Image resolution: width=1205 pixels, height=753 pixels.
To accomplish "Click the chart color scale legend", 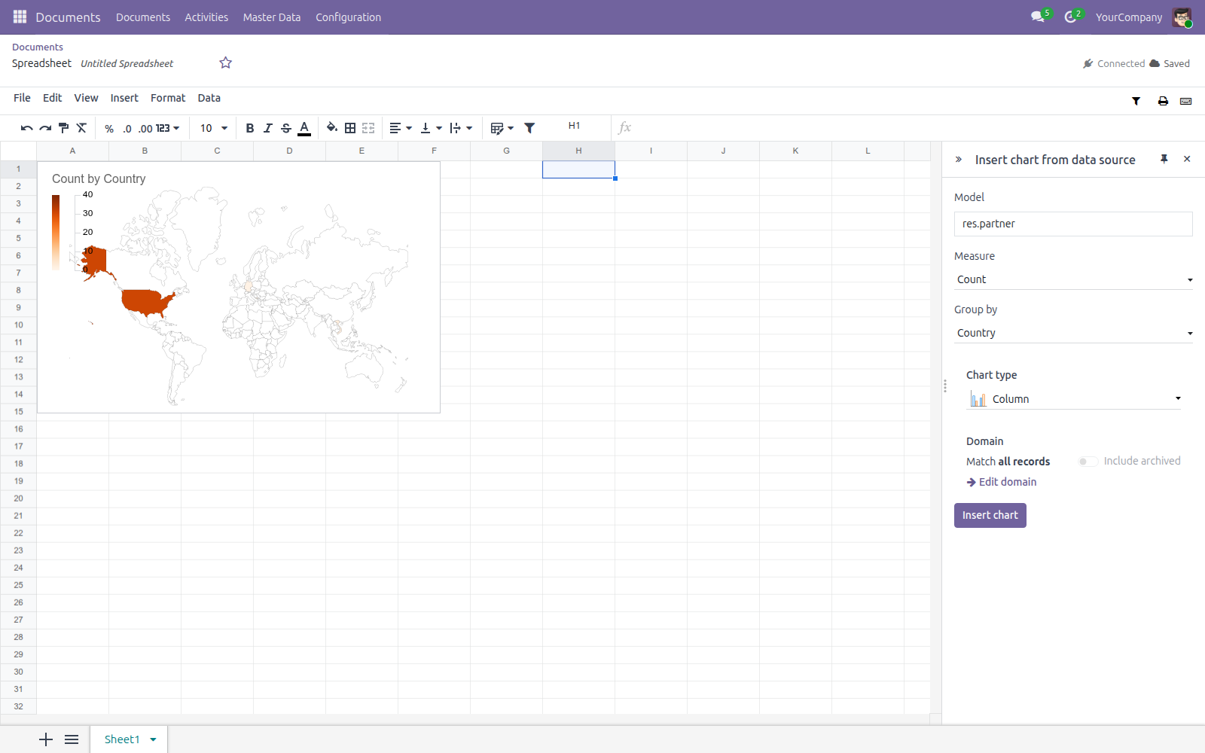I will 56,232.
